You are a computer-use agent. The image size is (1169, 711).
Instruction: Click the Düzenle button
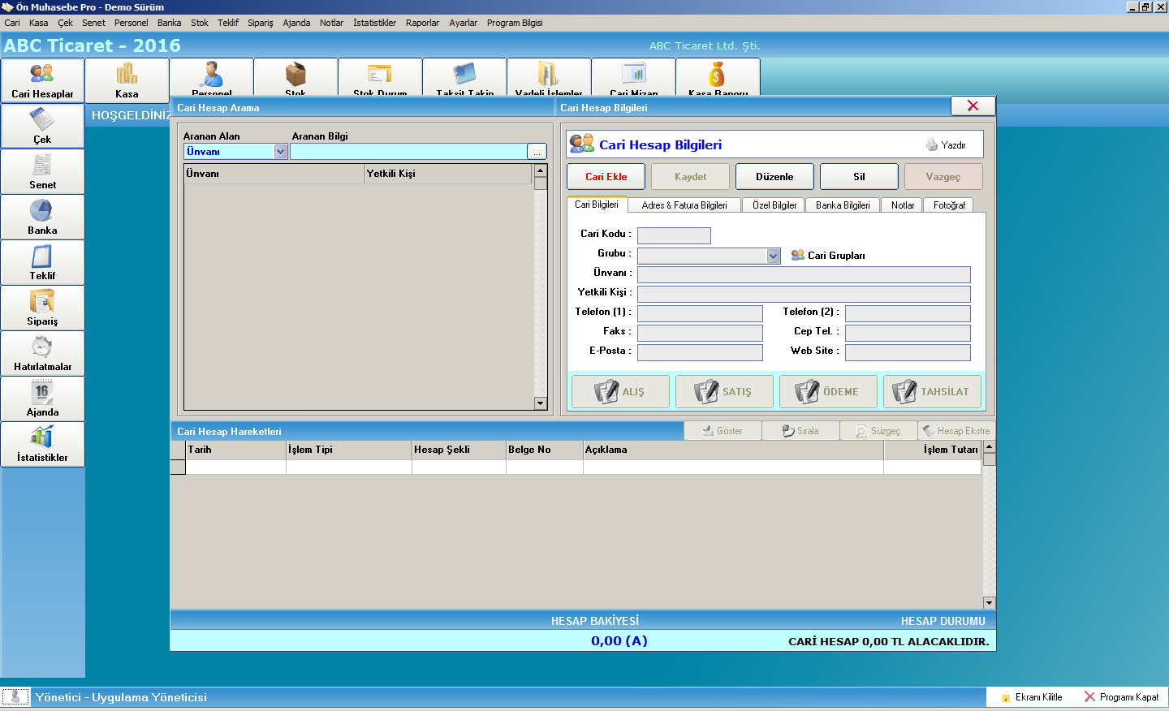click(x=774, y=177)
